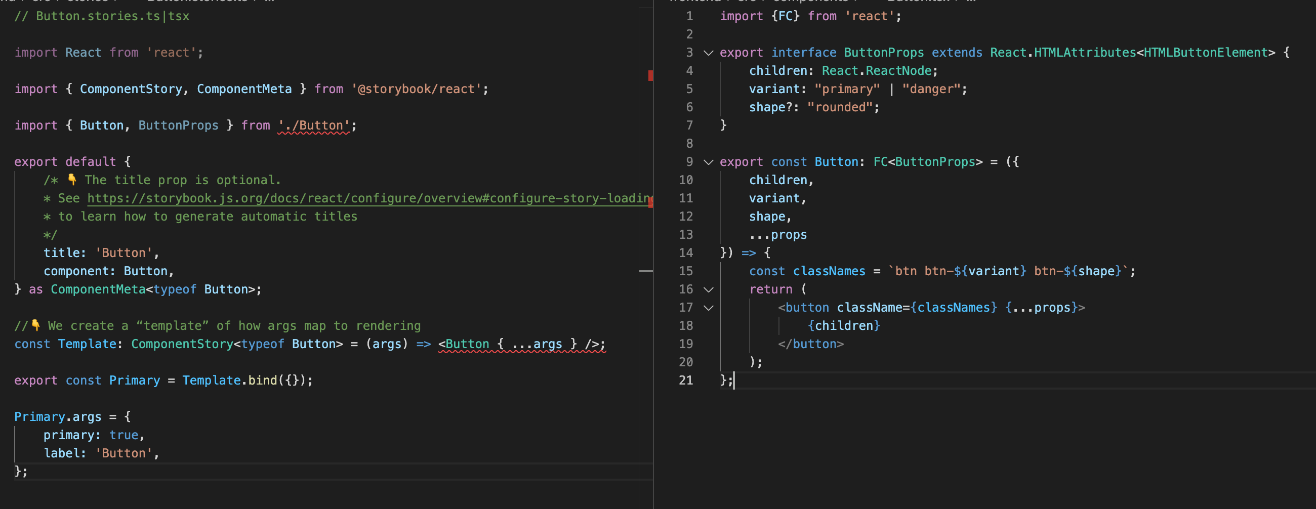Collapse the Button component fold chevron on line 9
1316x509 pixels.
pos(708,162)
